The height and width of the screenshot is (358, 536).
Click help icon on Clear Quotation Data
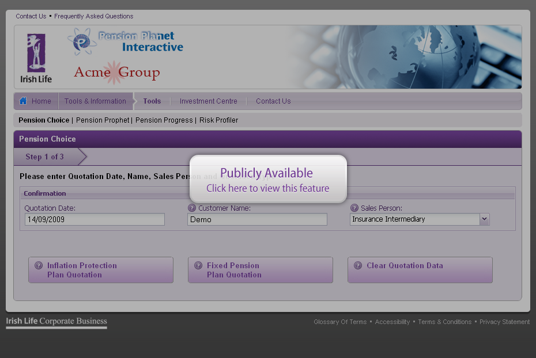pos(358,266)
